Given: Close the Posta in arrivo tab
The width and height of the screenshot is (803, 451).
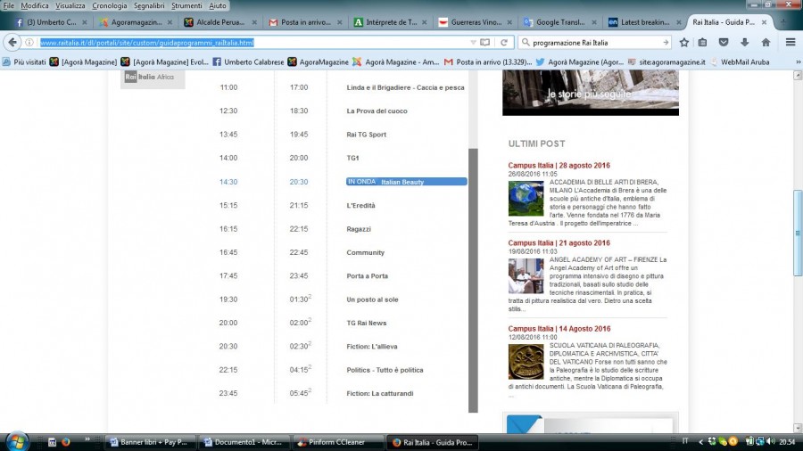Looking at the screenshot, I should pyautogui.click(x=340, y=22).
